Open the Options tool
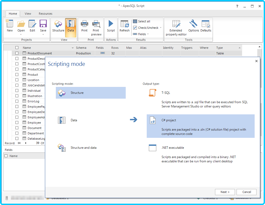This screenshot has width=265, height=205. tap(194, 26)
